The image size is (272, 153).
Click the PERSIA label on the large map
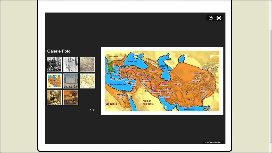click(167, 89)
